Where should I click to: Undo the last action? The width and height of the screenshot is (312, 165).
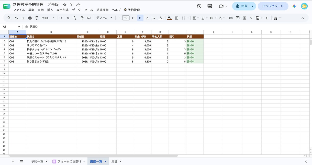[x=16, y=18]
